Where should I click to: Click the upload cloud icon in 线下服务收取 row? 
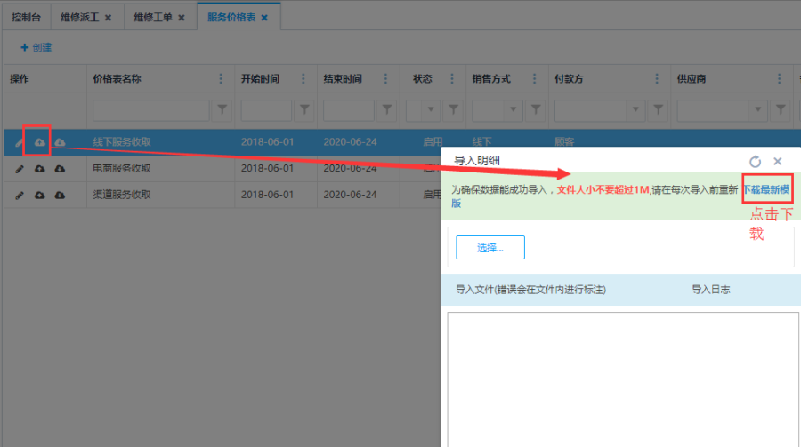(x=39, y=142)
